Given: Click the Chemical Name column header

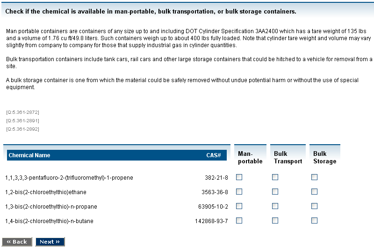Looking at the screenshot, I should tap(29, 155).
